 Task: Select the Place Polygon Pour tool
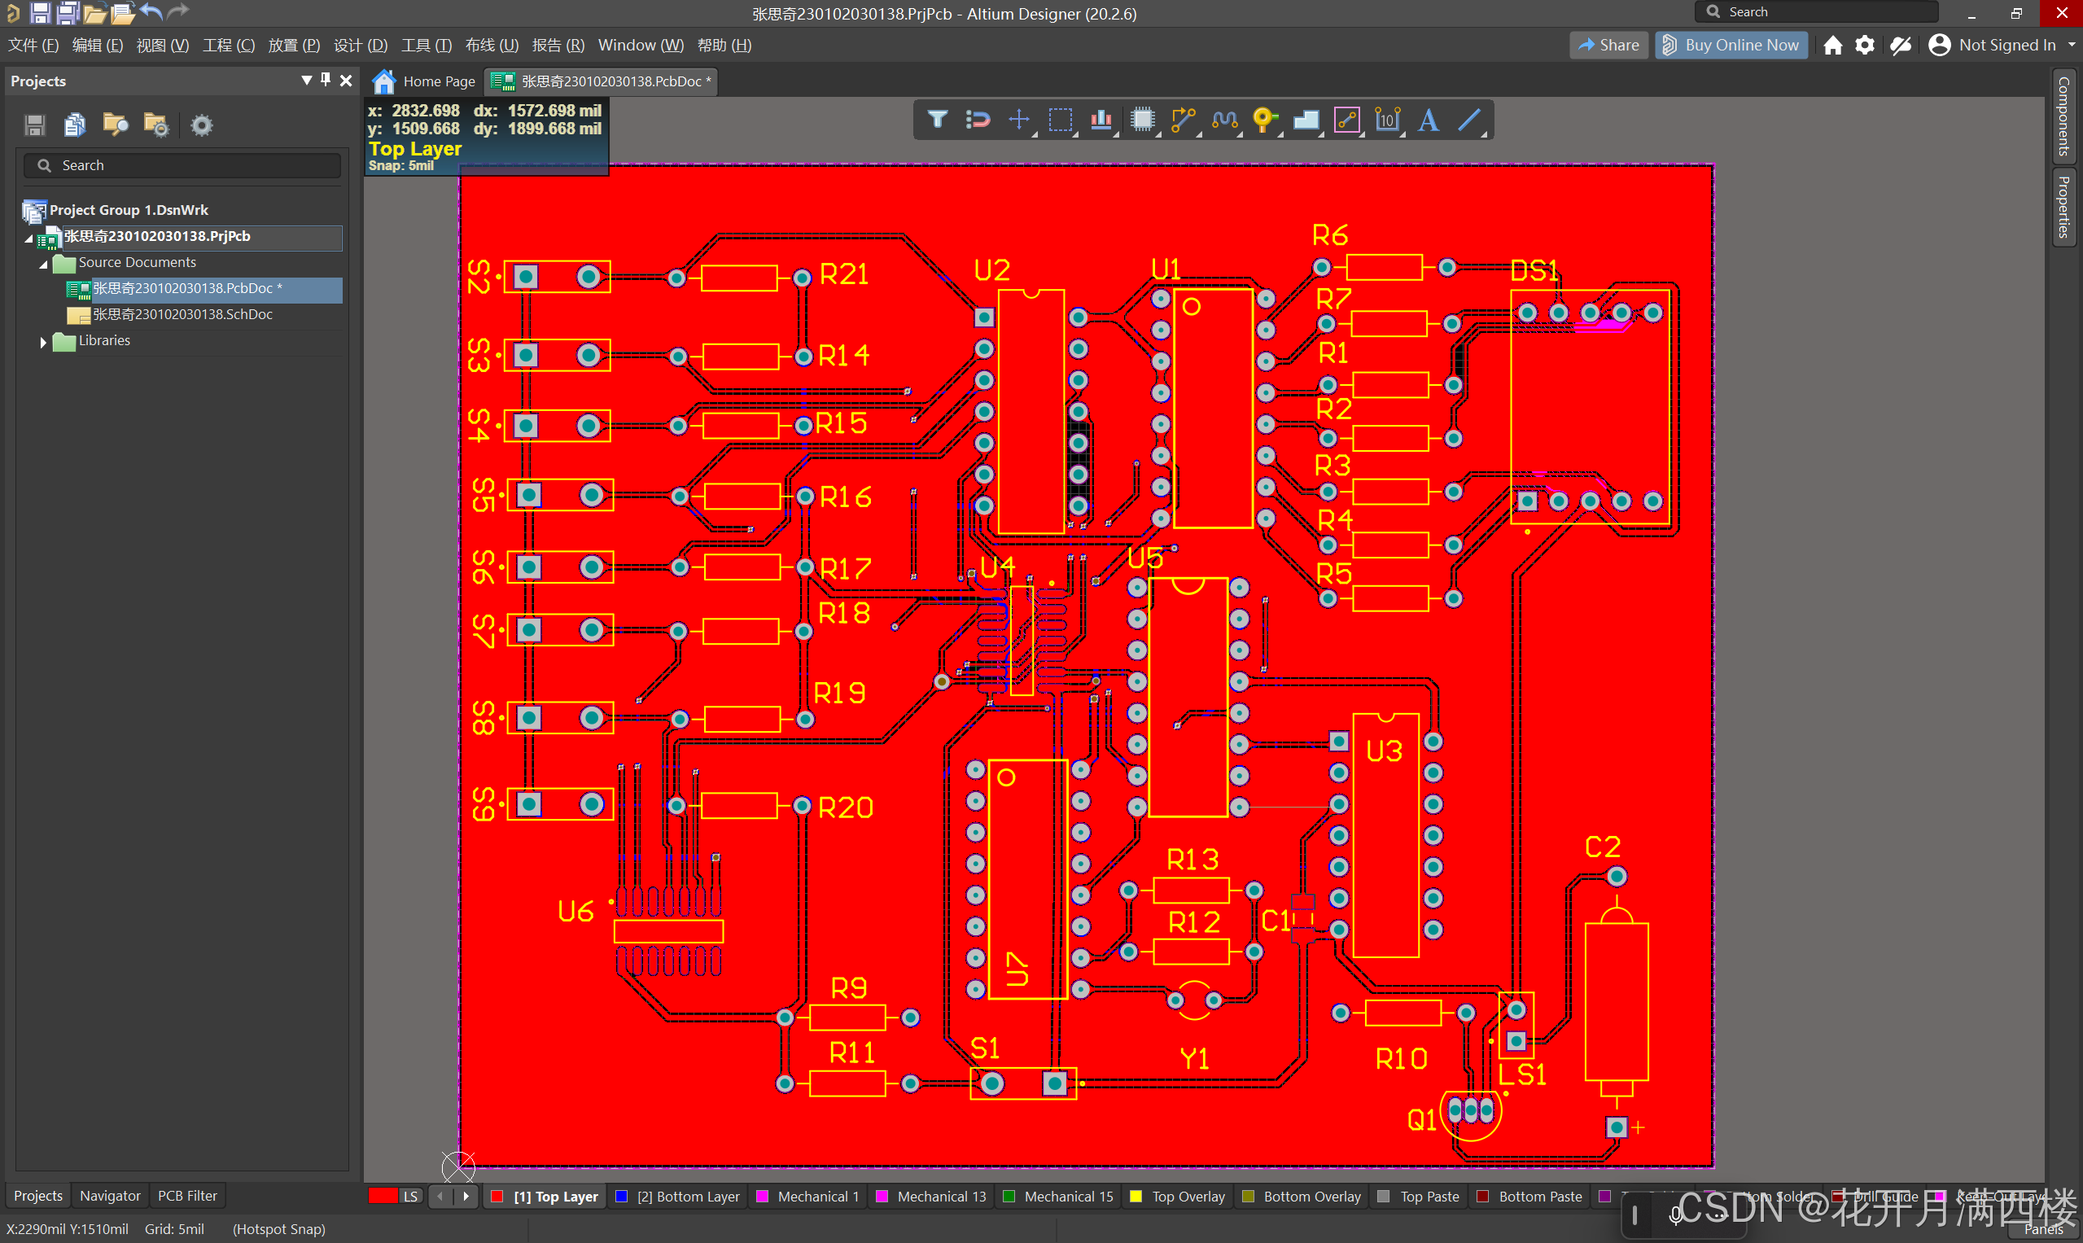point(1306,120)
